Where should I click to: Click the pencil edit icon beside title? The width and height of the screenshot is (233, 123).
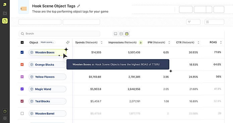tap(78, 6)
